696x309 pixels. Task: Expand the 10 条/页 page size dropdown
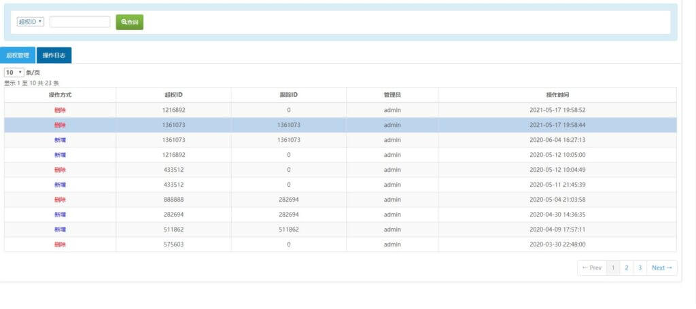pyautogui.click(x=14, y=72)
